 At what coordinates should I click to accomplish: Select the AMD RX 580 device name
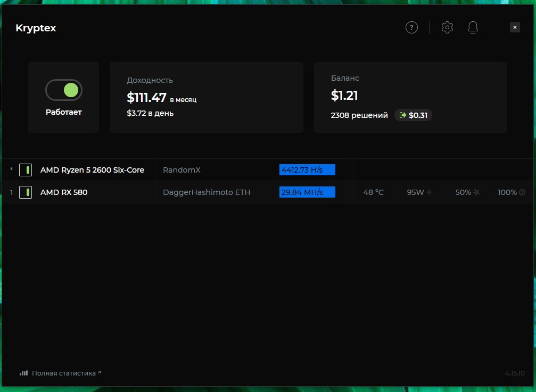point(64,192)
